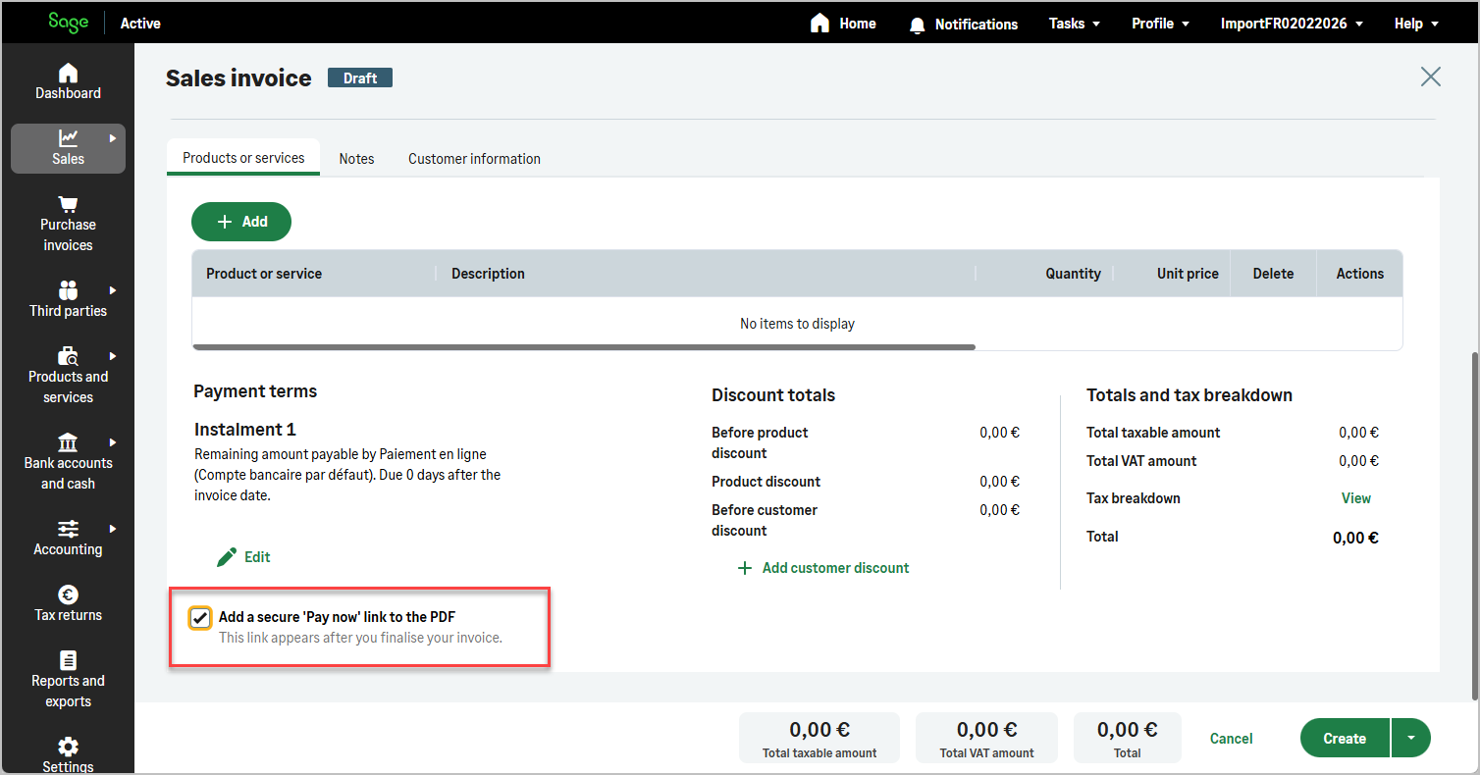Open the Dashboard house icon in sidebar
Screen dimensions: 1480x775
click(68, 74)
